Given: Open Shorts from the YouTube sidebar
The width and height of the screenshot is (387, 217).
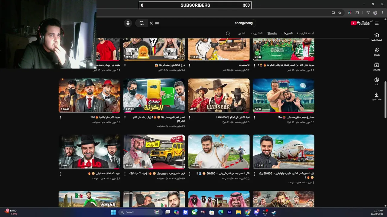Looking at the screenshot, I should pyautogui.click(x=377, y=52).
